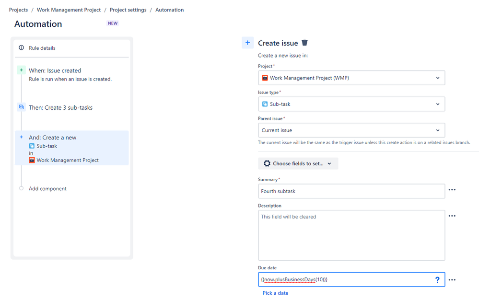Image resolution: width=479 pixels, height=300 pixels.
Task: Open the Project dropdown Work Management Project (WMP)
Action: (351, 78)
